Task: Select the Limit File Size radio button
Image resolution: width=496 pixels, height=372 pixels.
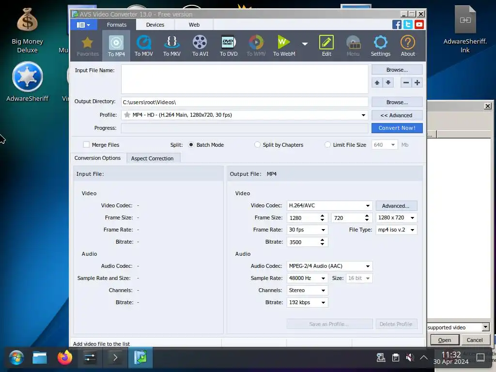Action: point(327,144)
